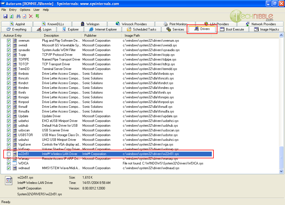This screenshot has height=205, width=285.
Task: Click the red Delete toolbar icon
Action: (31, 16)
